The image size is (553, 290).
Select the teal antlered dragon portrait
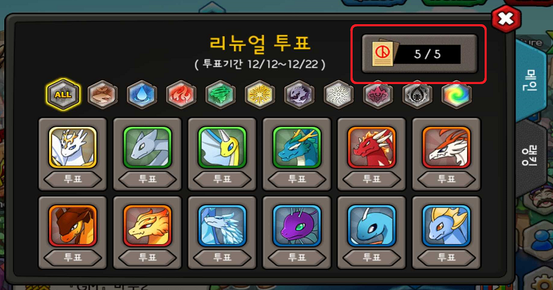point(297,147)
